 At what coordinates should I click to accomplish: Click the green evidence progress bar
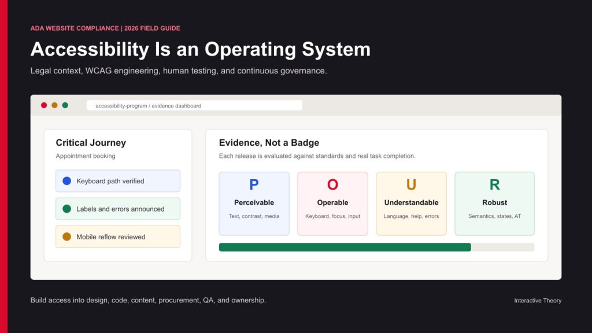(x=345, y=247)
